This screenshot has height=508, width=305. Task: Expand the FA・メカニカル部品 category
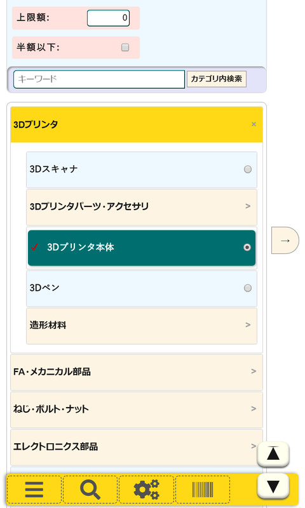coord(137,372)
